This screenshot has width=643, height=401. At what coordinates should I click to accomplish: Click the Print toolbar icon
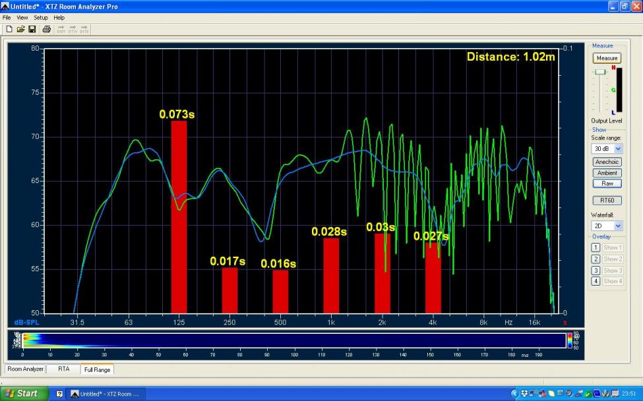[x=46, y=29]
